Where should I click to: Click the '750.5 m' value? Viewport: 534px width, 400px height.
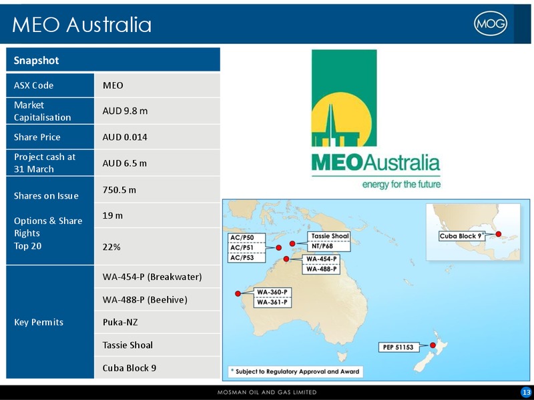pos(119,190)
